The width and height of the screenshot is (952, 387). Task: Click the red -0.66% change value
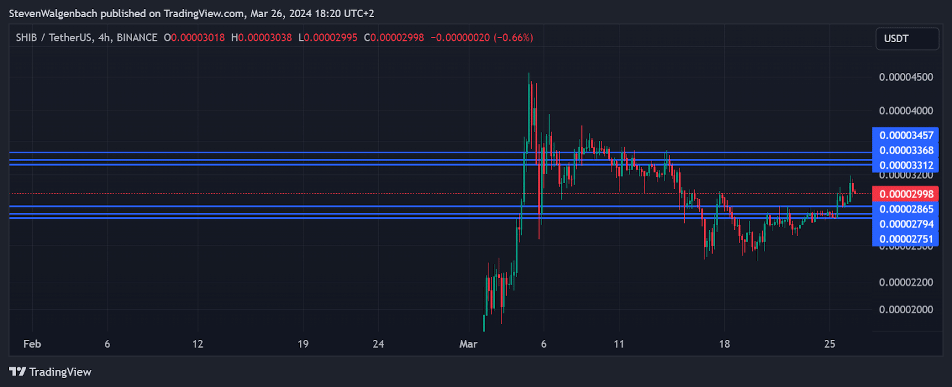click(513, 37)
